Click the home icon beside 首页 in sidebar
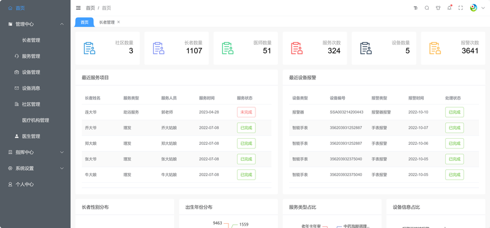Image resolution: width=490 pixels, height=228 pixels. click(x=10, y=8)
